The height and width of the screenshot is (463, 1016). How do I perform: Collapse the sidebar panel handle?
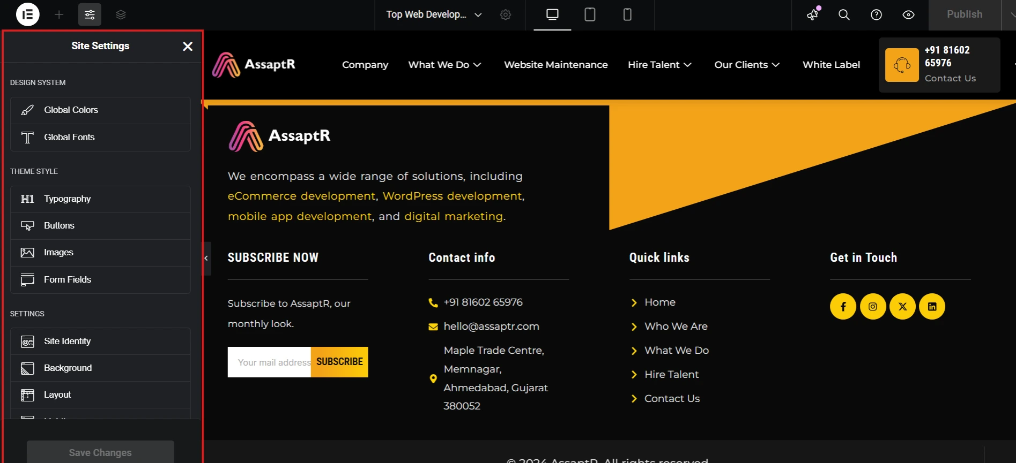[x=206, y=259]
